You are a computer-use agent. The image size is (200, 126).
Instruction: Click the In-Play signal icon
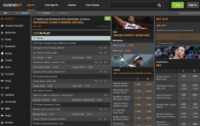pos(2,19)
